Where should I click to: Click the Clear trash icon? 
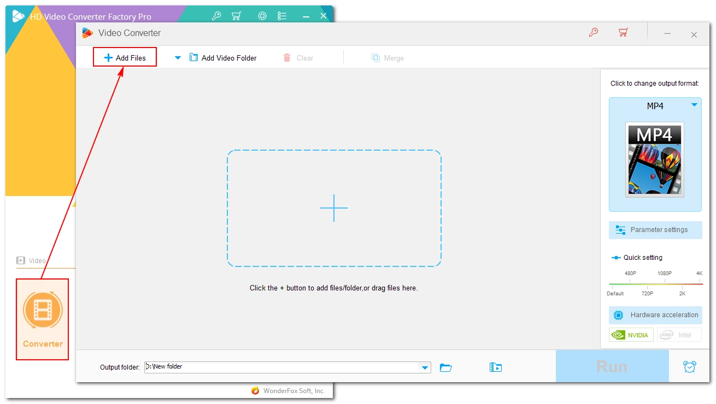click(287, 58)
